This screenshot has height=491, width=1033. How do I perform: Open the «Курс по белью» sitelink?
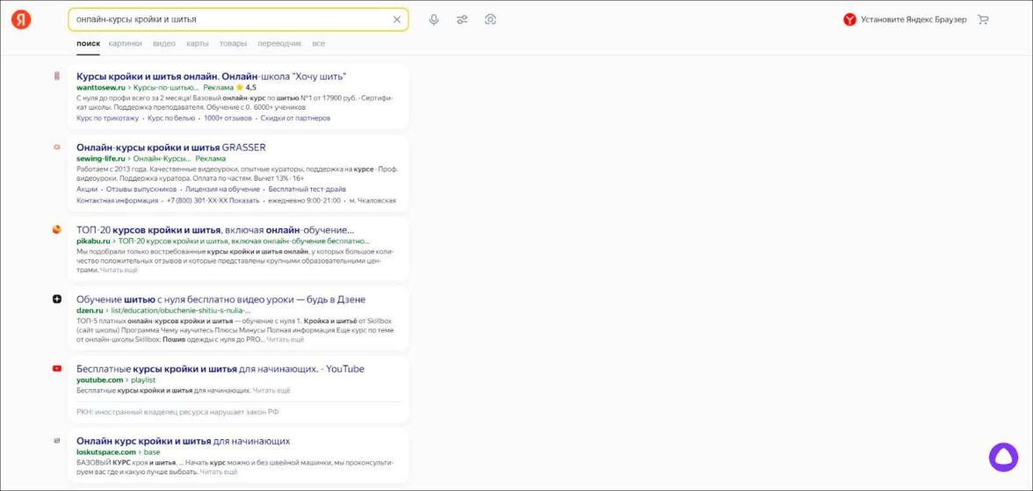pos(171,118)
